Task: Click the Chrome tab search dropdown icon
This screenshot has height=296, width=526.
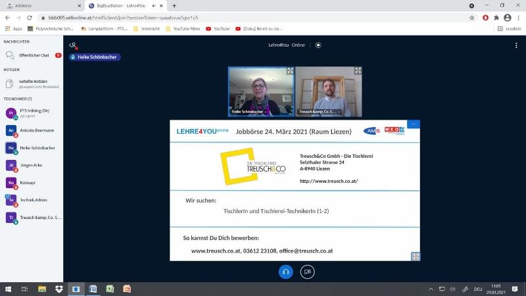Action: click(471, 6)
